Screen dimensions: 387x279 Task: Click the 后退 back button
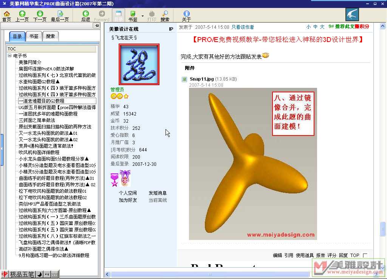[86, 16]
